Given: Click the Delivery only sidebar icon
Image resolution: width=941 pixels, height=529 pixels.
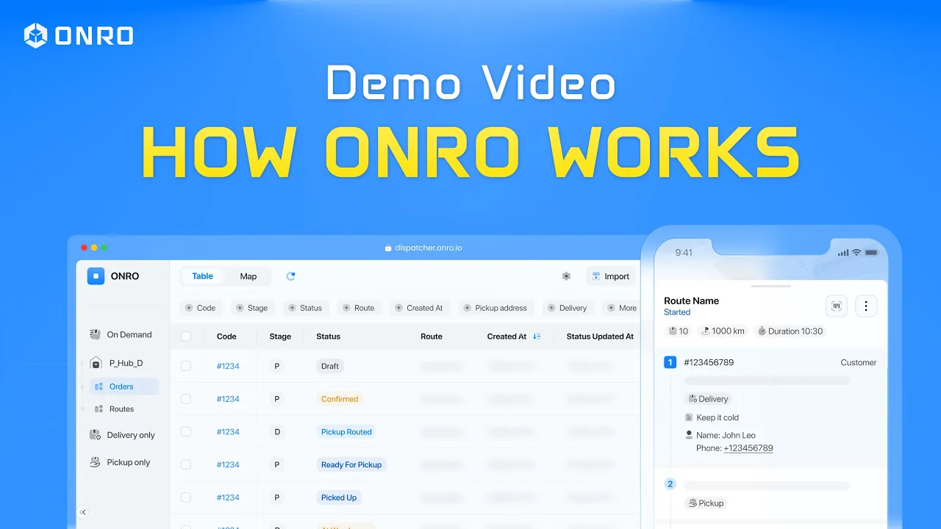Looking at the screenshot, I should click(95, 435).
